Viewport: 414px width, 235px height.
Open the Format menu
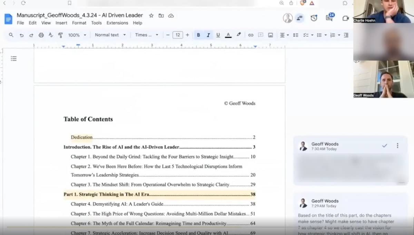(79, 23)
